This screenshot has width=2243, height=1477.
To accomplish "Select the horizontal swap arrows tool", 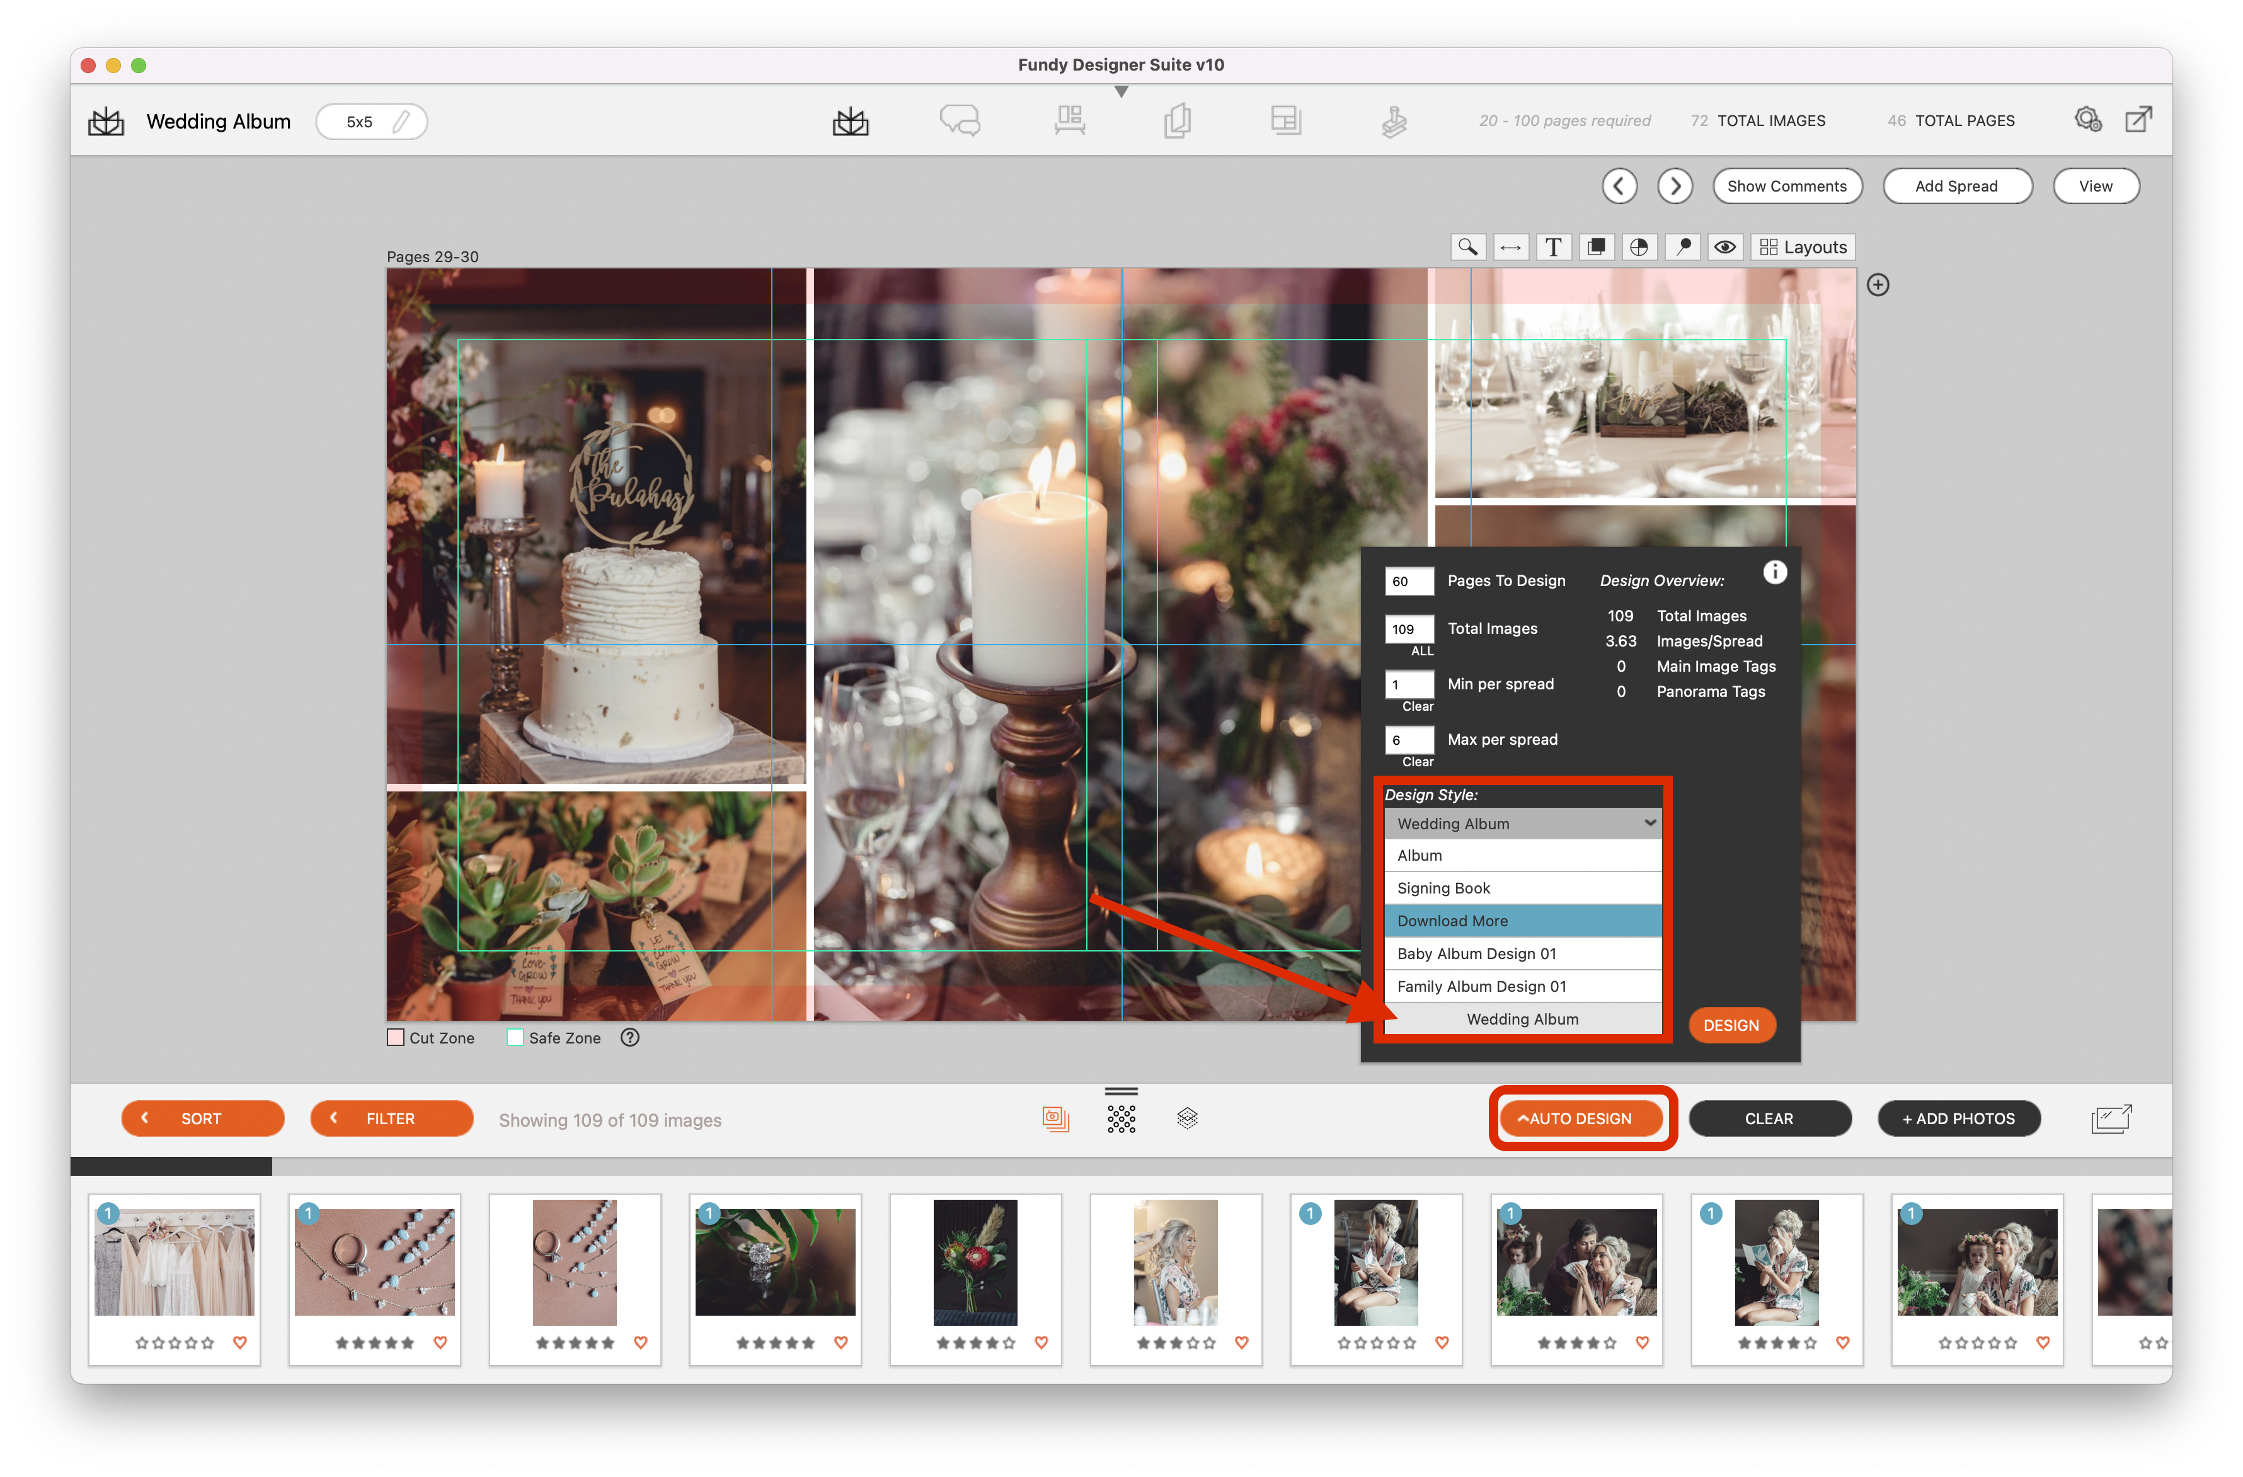I will [1510, 247].
